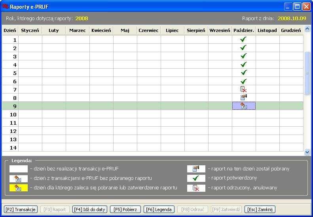Click the [F9] Zatwierdź button
This screenshot has width=313, height=217.
(x=226, y=210)
